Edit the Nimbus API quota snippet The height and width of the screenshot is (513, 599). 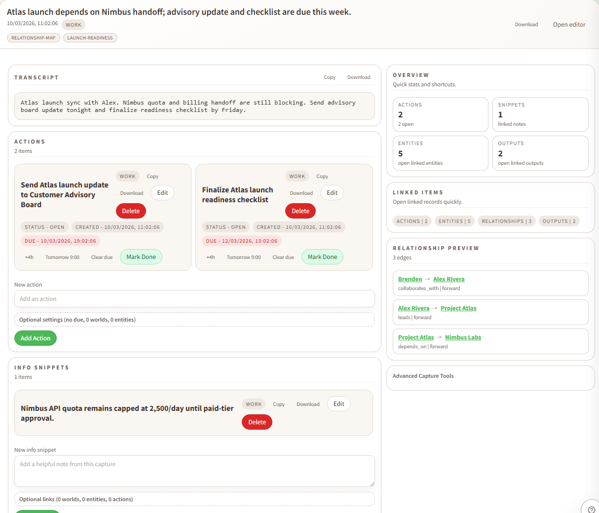pyautogui.click(x=338, y=403)
